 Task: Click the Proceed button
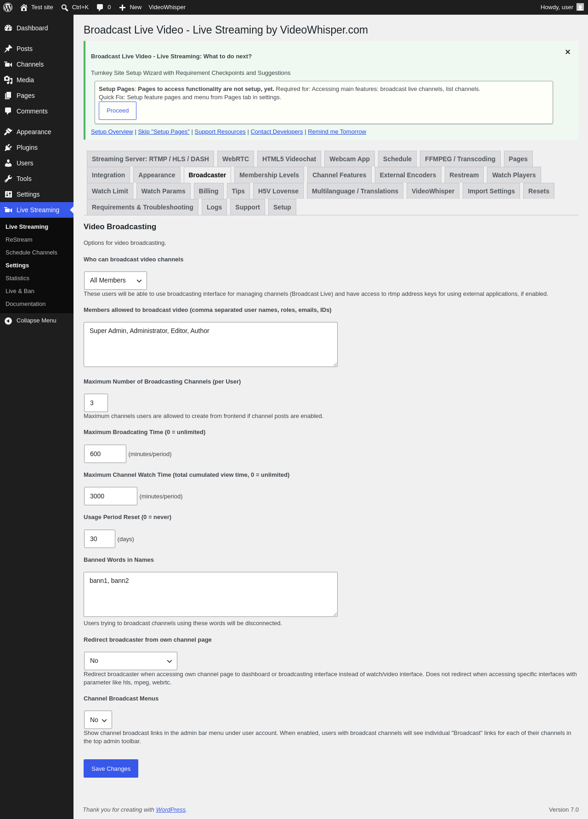[x=118, y=111]
